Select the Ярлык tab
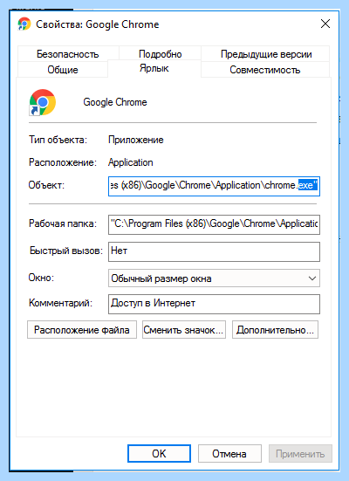The width and height of the screenshot is (349, 481). click(x=154, y=68)
